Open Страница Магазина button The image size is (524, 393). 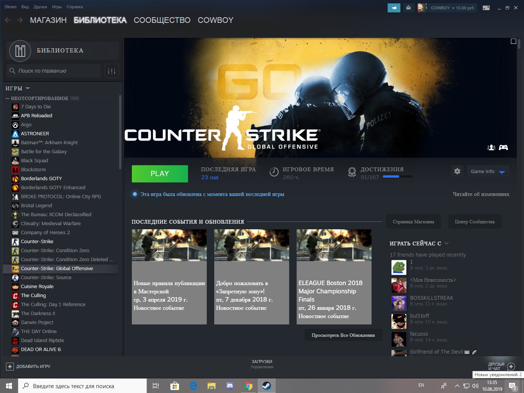tap(414, 222)
